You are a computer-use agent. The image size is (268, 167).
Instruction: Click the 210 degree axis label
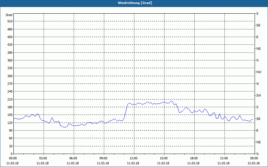pos(10,99)
